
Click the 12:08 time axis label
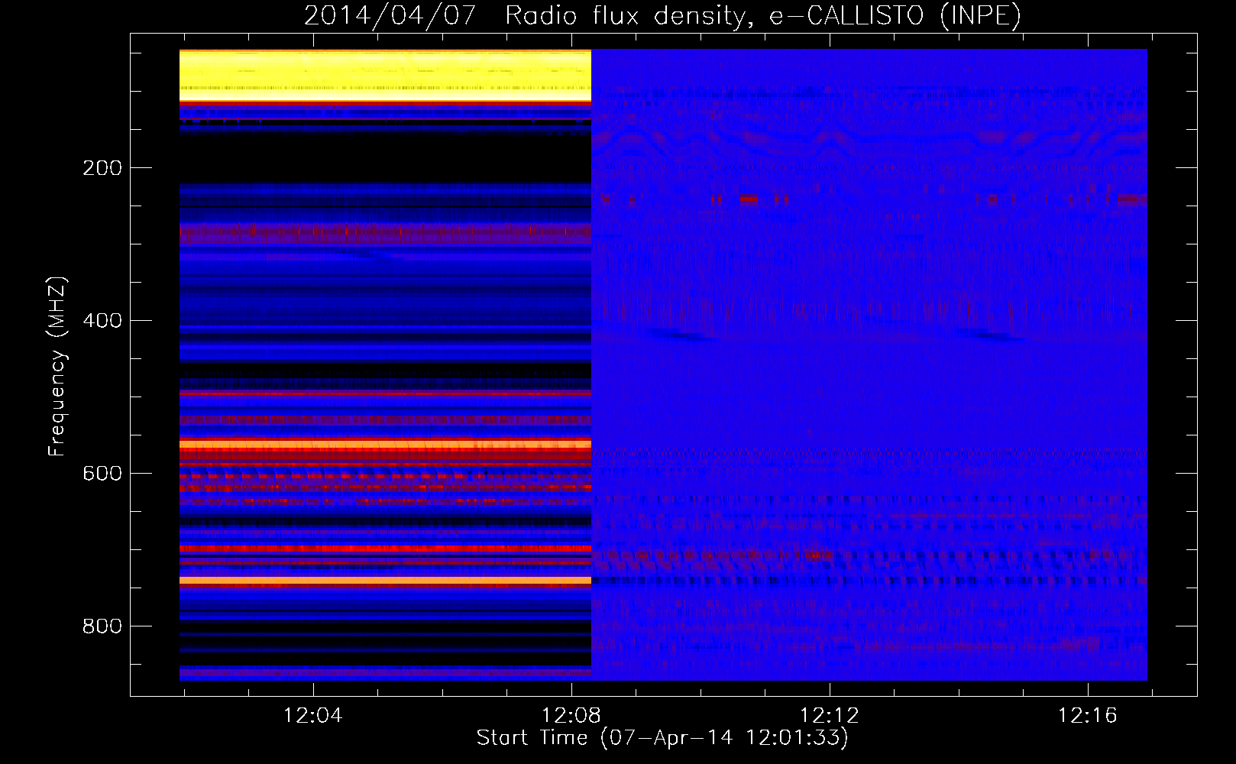point(571,716)
